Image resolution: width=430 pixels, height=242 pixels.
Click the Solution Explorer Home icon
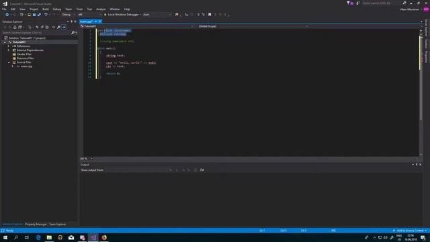pyautogui.click(x=15, y=27)
